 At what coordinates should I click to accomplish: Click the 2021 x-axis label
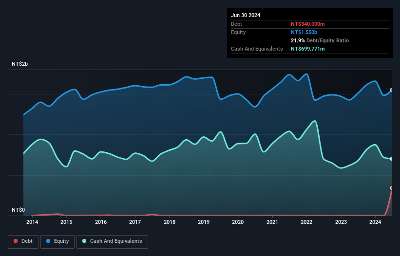(x=272, y=222)
